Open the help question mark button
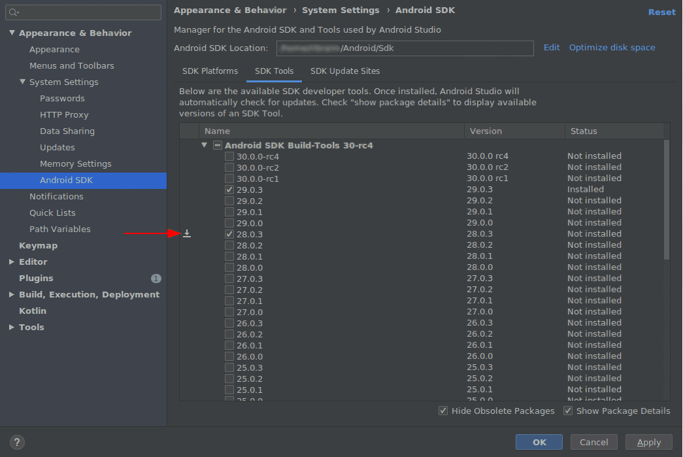This screenshot has width=683, height=457. pyautogui.click(x=18, y=443)
